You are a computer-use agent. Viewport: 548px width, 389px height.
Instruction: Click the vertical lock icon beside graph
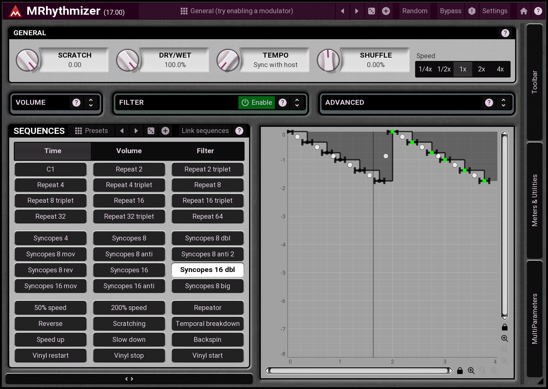(x=504, y=327)
